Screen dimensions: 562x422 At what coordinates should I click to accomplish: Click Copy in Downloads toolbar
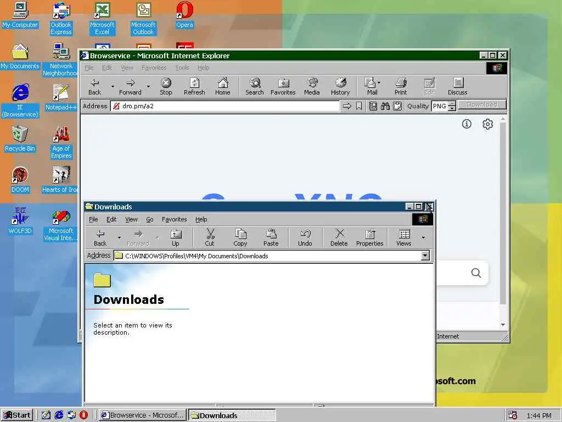pos(240,238)
